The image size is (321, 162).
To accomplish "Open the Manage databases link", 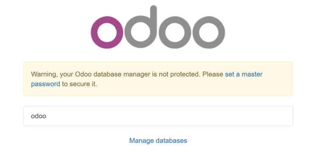I will [x=158, y=140].
